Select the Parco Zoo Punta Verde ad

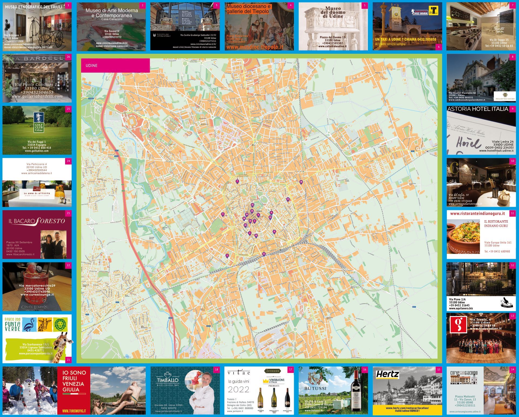pos(37,338)
